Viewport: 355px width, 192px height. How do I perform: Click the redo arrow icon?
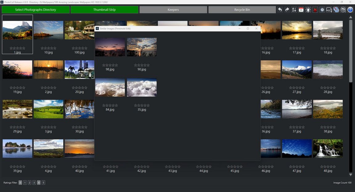287,10
